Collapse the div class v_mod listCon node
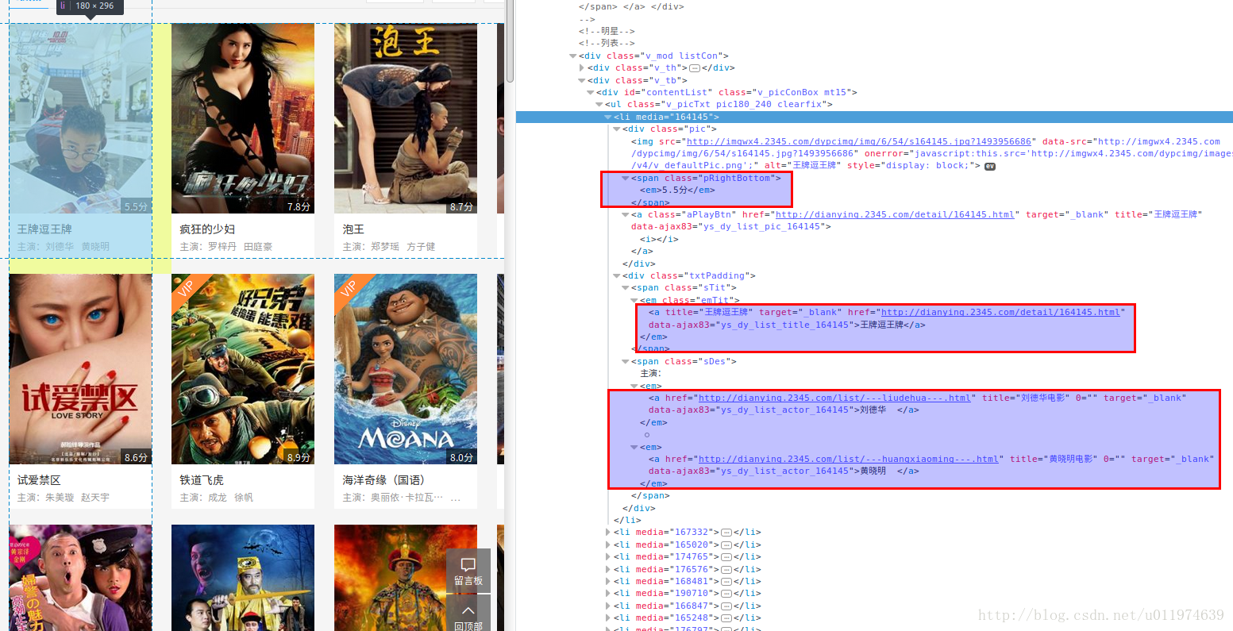 pos(573,56)
